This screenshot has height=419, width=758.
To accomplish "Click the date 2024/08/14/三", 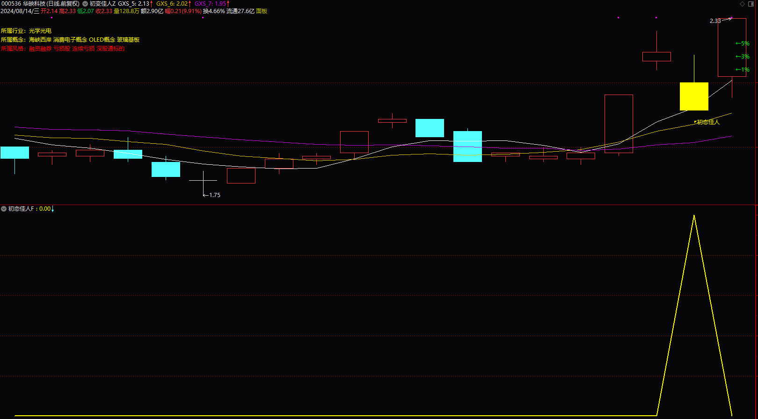I will [x=20, y=11].
